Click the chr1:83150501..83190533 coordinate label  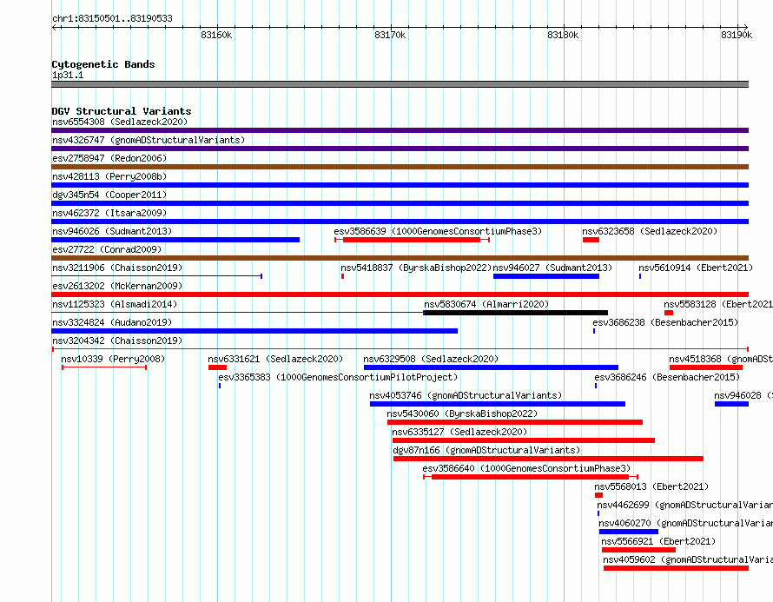tap(112, 18)
